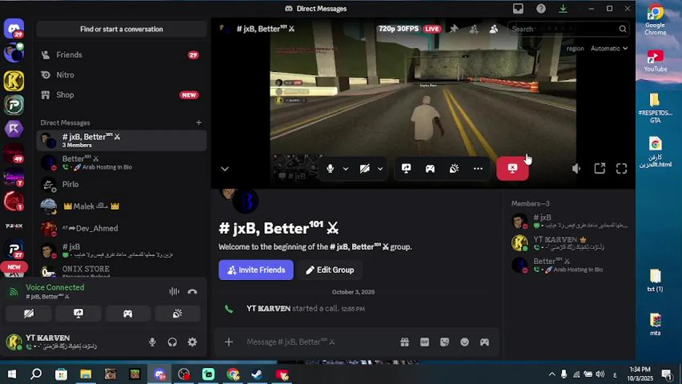Open the sticker picker

445,342
